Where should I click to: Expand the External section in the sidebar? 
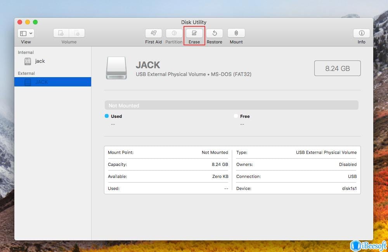click(x=26, y=73)
